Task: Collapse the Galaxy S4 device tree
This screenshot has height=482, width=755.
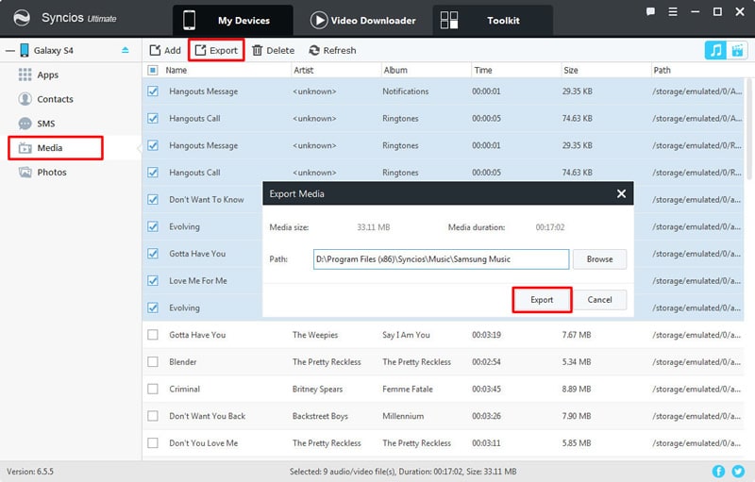Action: (x=10, y=51)
